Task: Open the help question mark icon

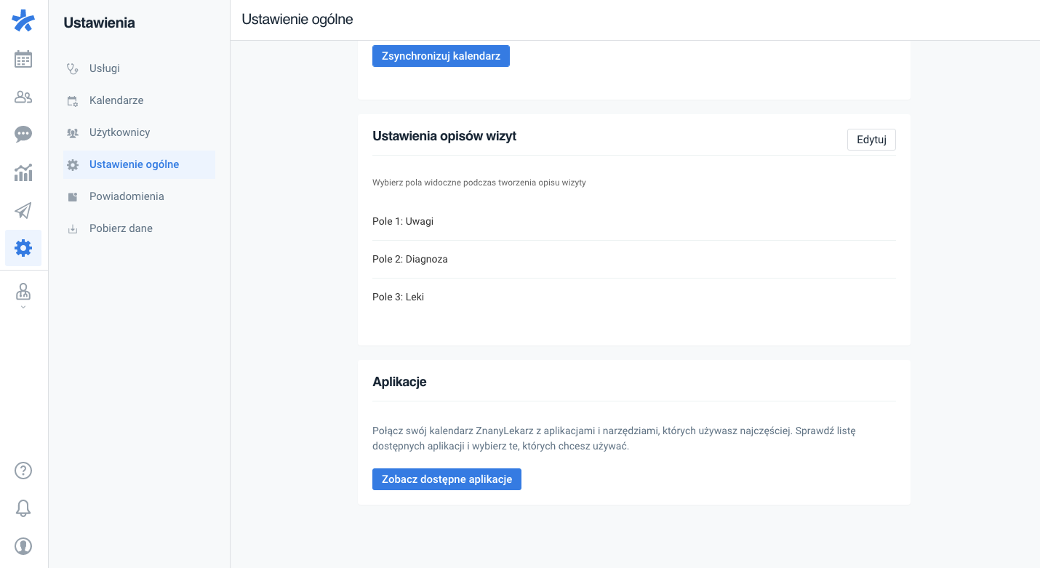Action: click(23, 471)
